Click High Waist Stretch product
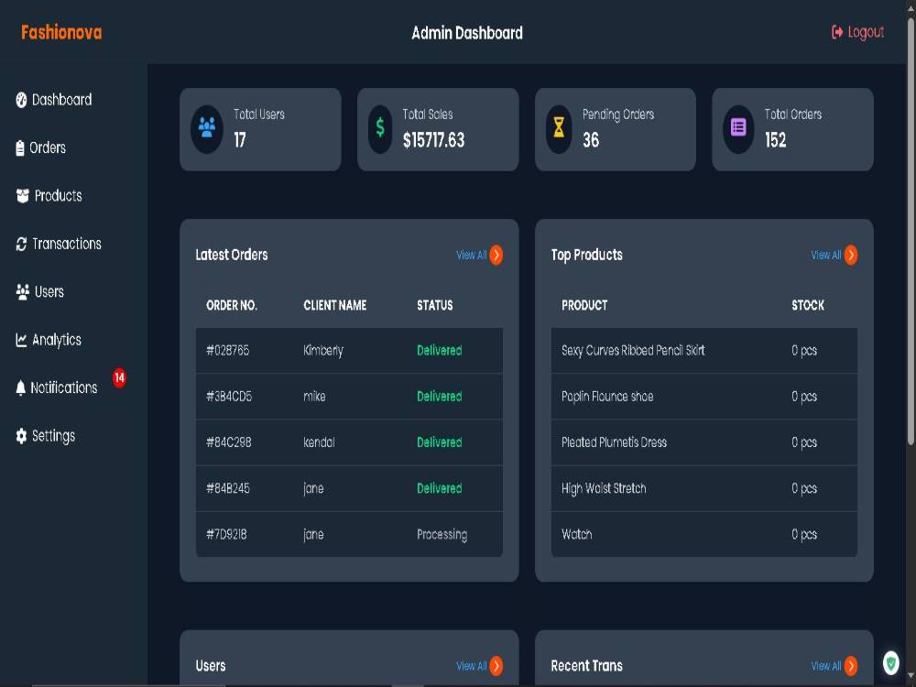This screenshot has height=687, width=916. click(604, 488)
